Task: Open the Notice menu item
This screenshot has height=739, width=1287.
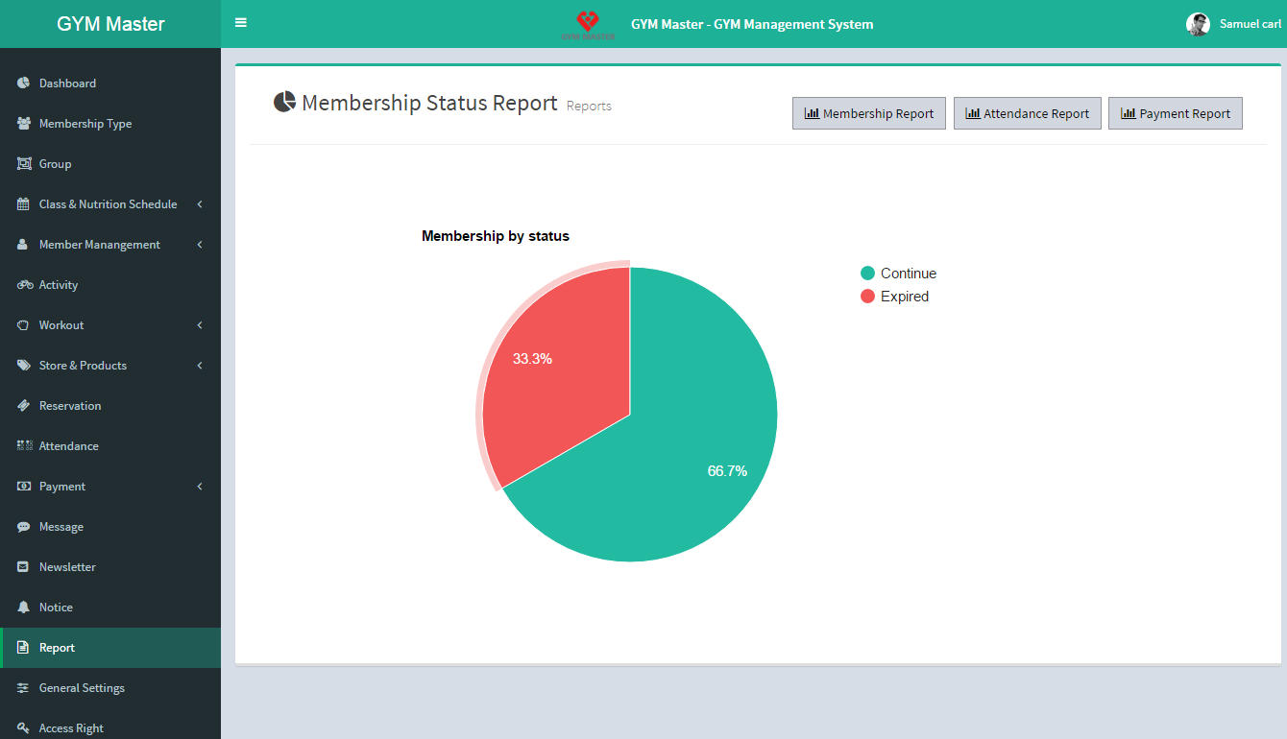Action: tap(110, 608)
